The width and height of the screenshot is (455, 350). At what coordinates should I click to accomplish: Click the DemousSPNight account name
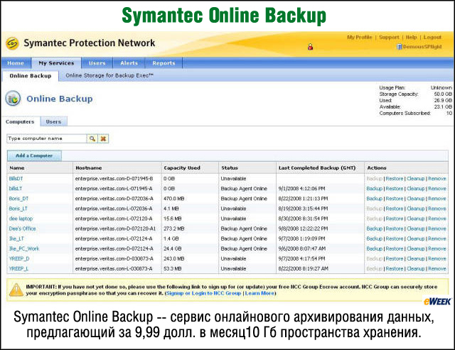(422, 47)
